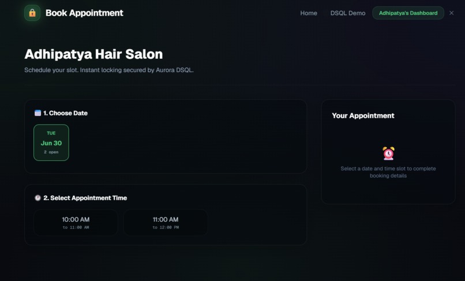Close using the X next to Dashboard
This screenshot has width=465, height=281.
point(451,13)
